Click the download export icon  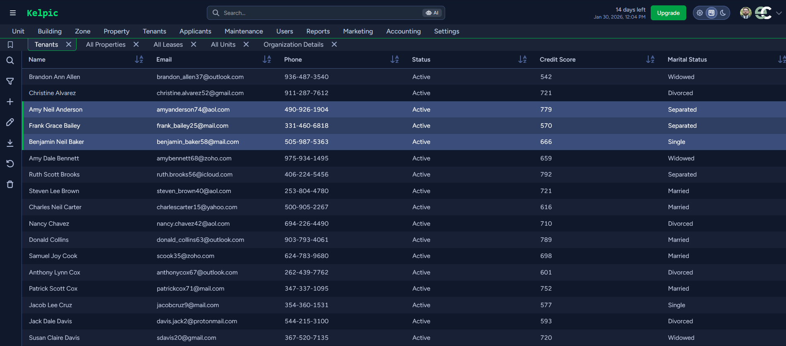(10, 143)
